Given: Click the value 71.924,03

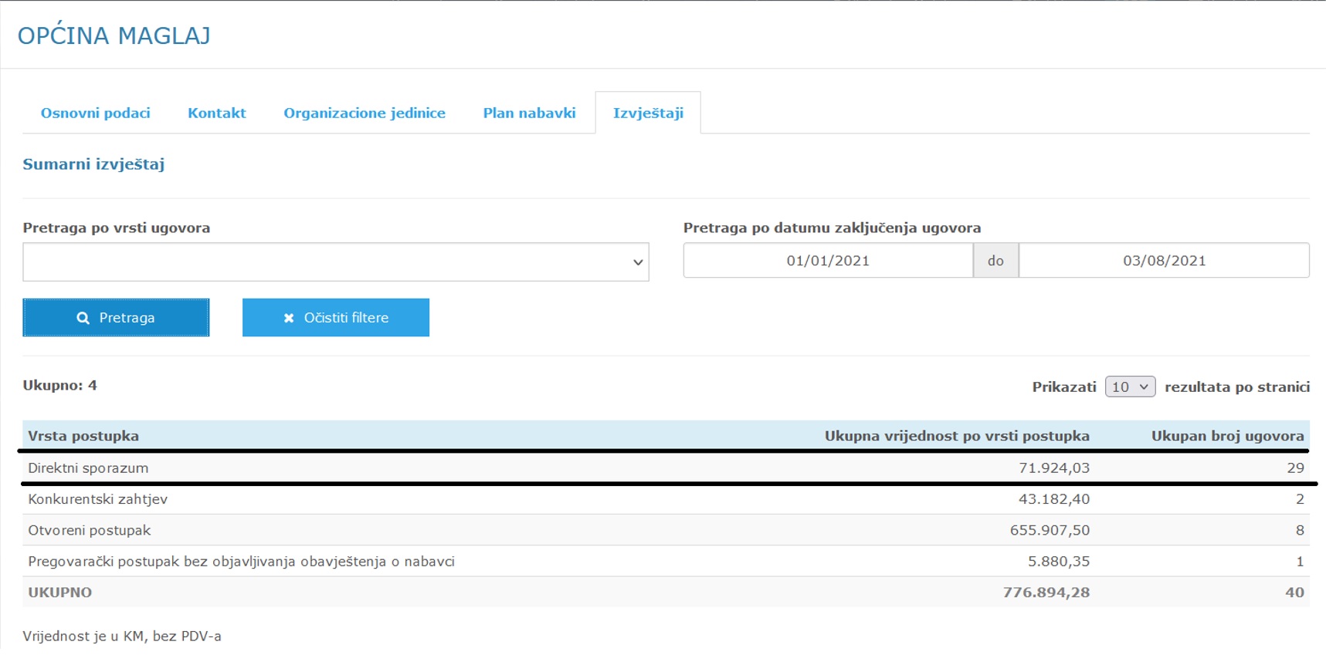Looking at the screenshot, I should (1054, 468).
